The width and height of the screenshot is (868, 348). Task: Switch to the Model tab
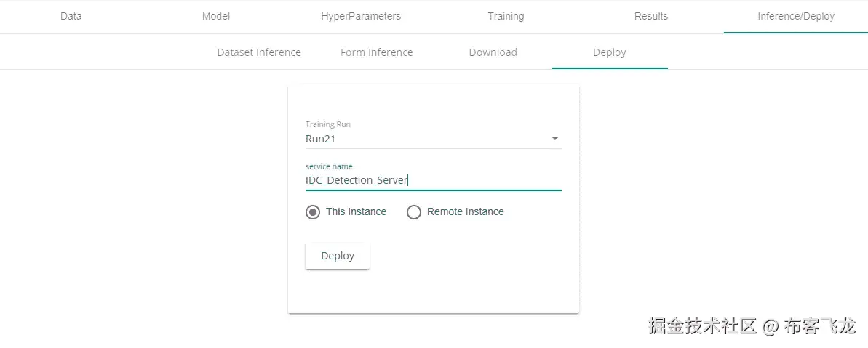[215, 16]
